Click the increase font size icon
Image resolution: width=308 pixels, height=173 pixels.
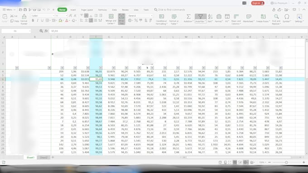pos(70,16)
